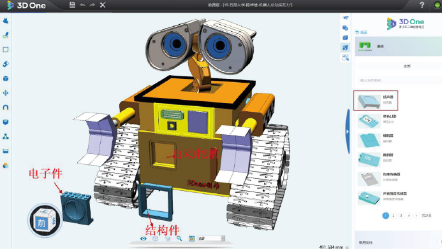Screen dimensions: 442x250
Task: Go to page 2 of the component list
Action: click(x=394, y=216)
